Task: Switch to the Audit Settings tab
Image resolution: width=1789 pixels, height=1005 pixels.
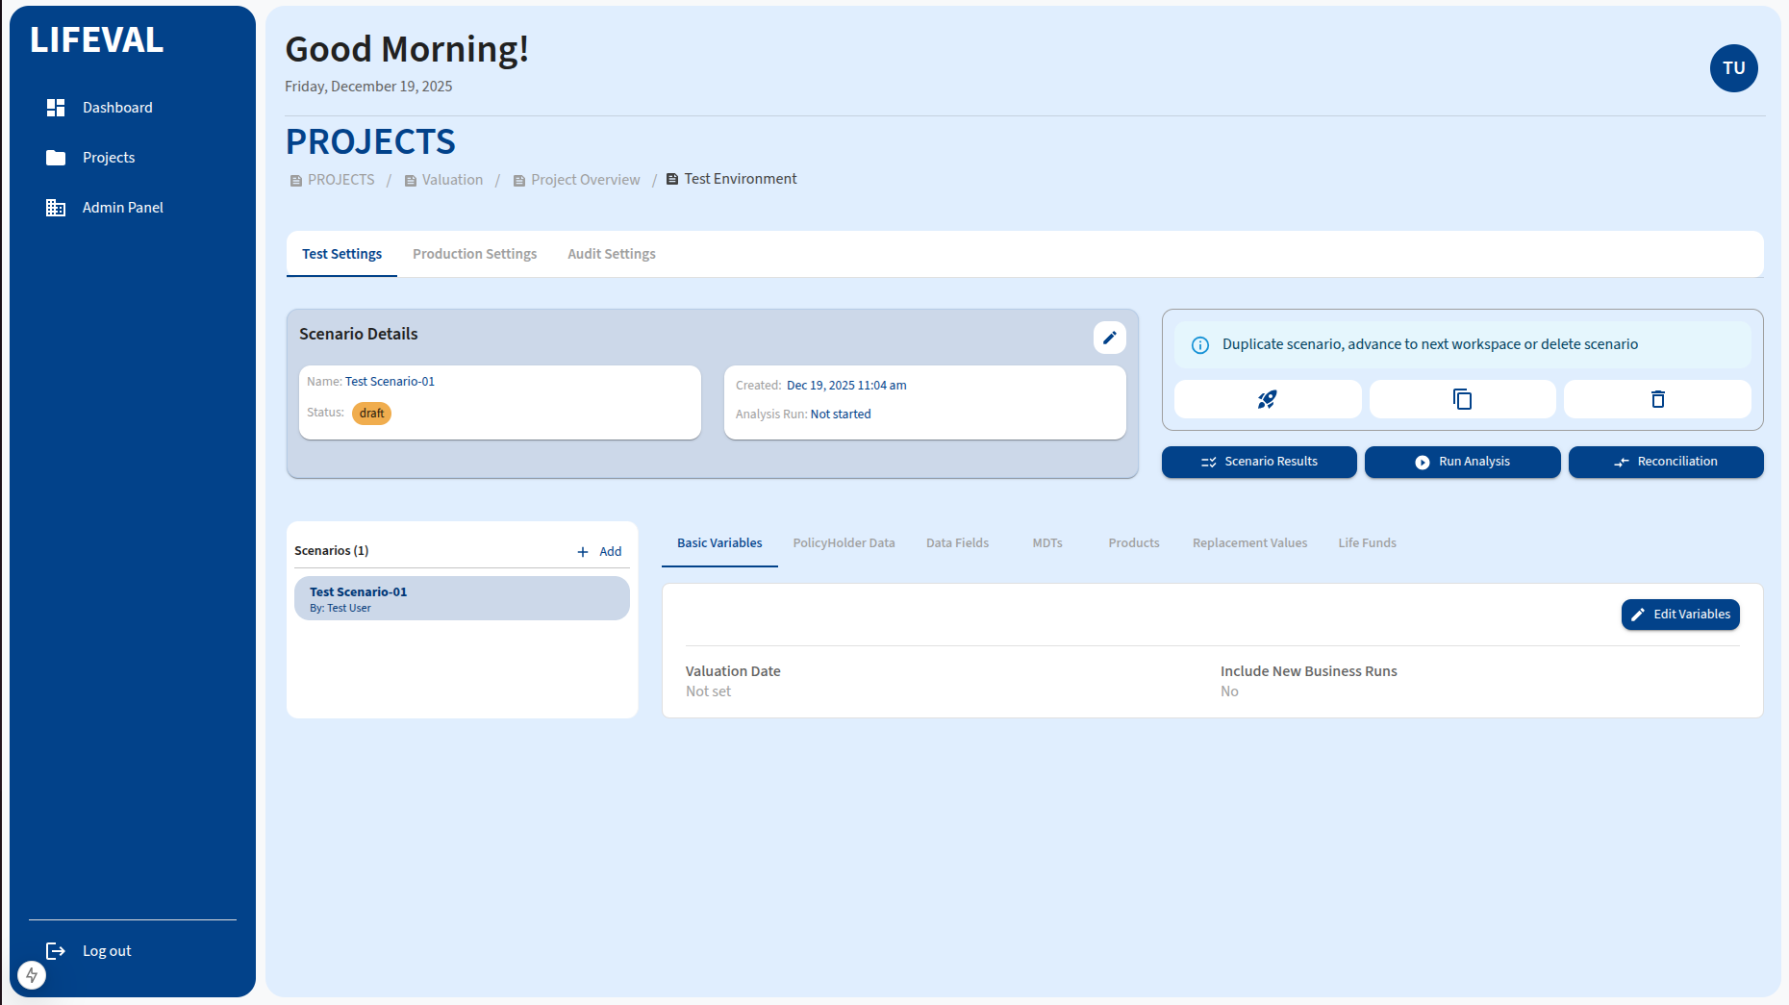Action: pos(611,254)
